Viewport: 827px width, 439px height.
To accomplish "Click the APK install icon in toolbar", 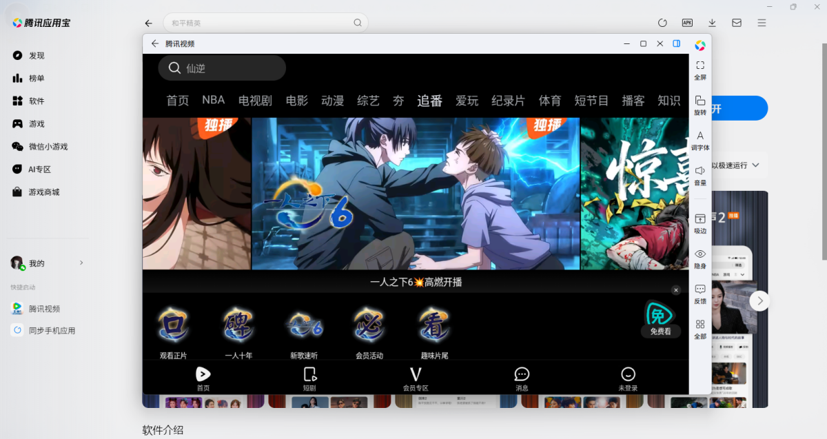I will point(687,23).
